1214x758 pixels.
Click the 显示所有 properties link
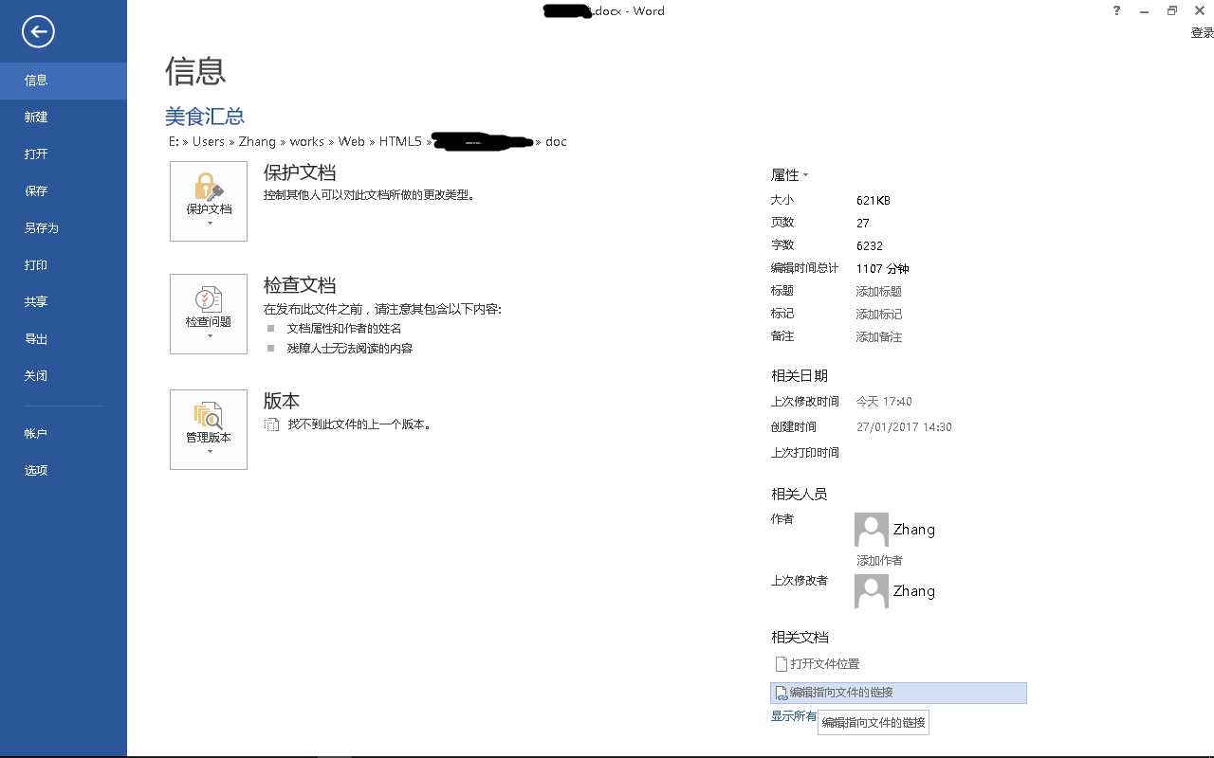point(794,716)
